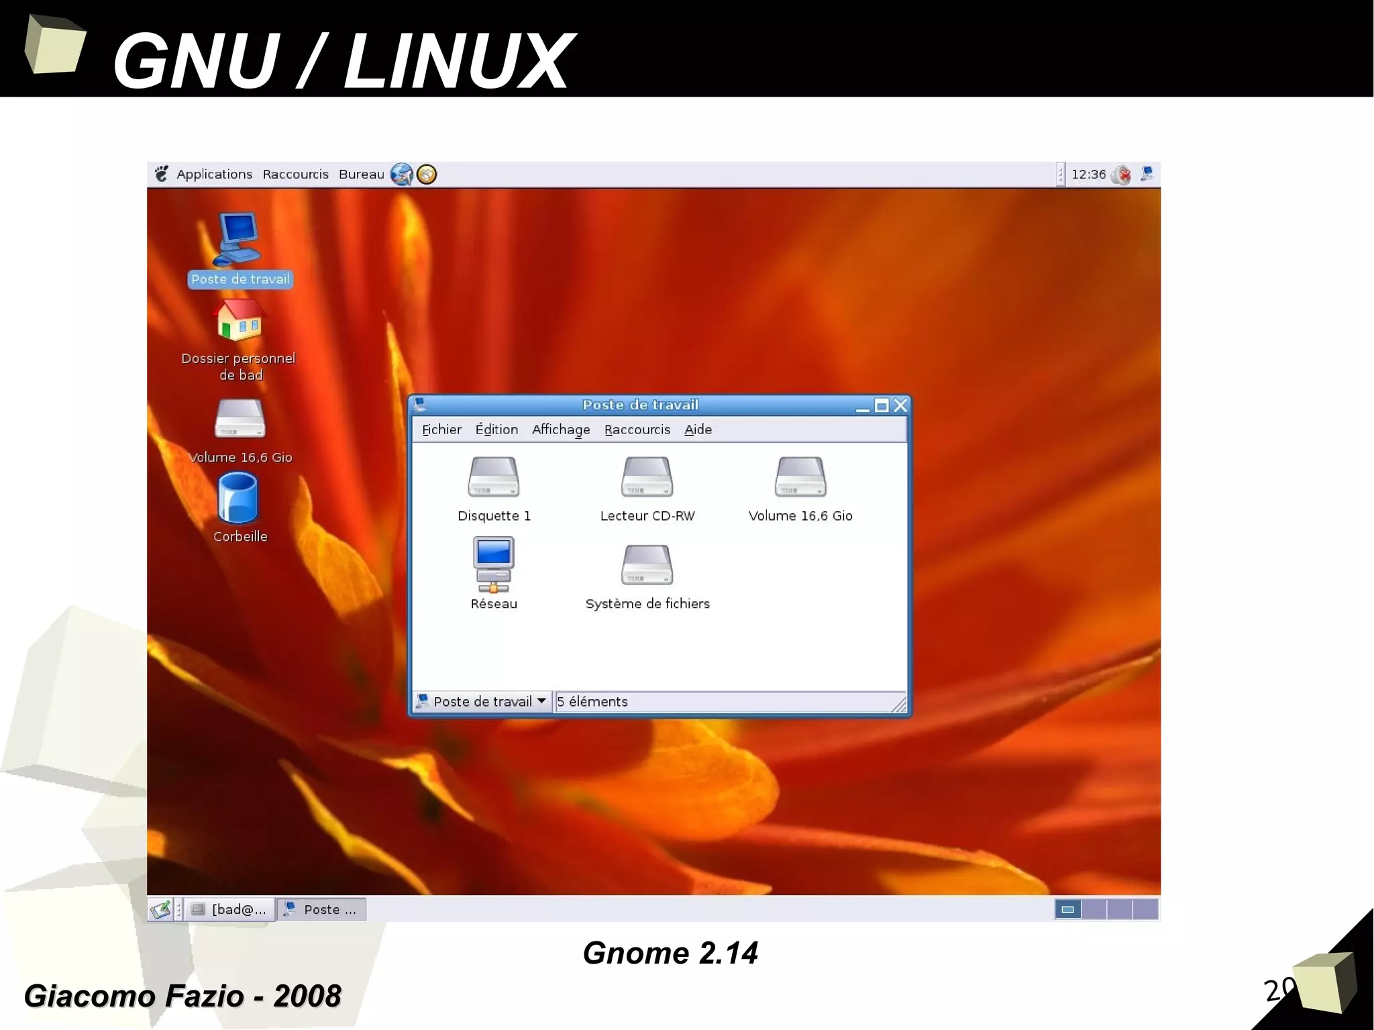Click the 12:36 panel clock
This screenshot has width=1374, height=1030.
[x=1088, y=174]
